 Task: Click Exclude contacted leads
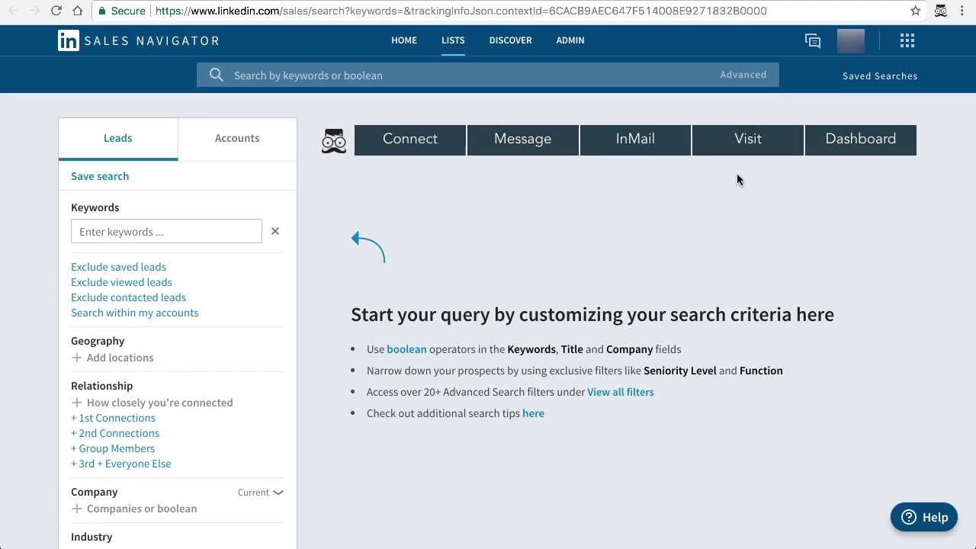click(128, 297)
